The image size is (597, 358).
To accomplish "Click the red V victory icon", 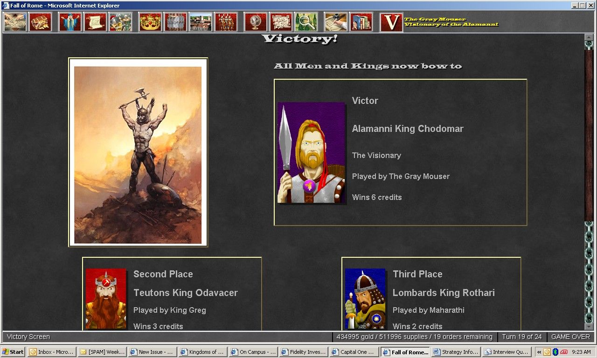I will click(x=391, y=22).
